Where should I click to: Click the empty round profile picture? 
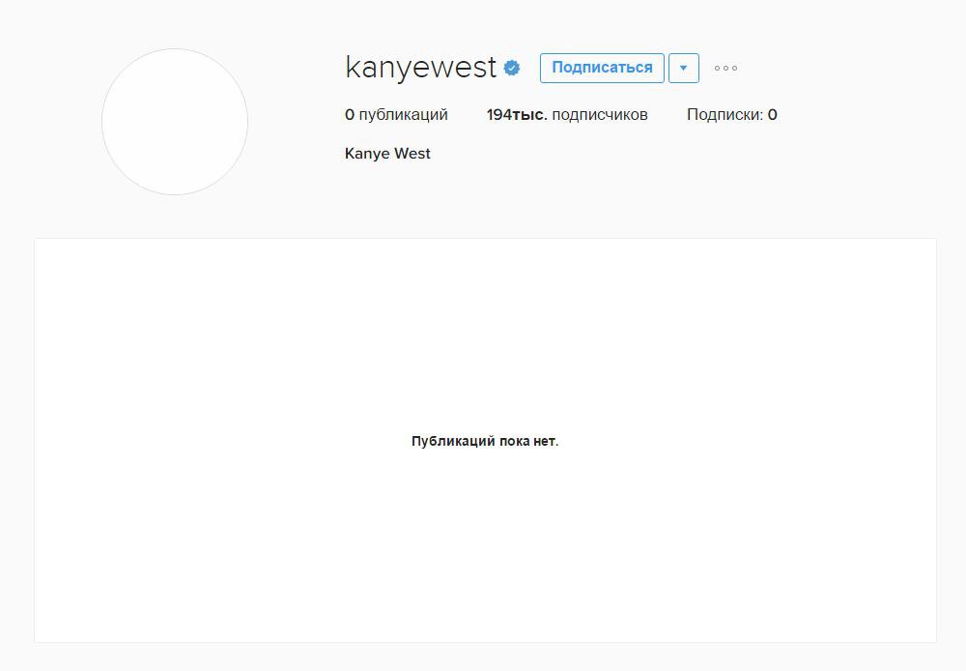point(175,122)
